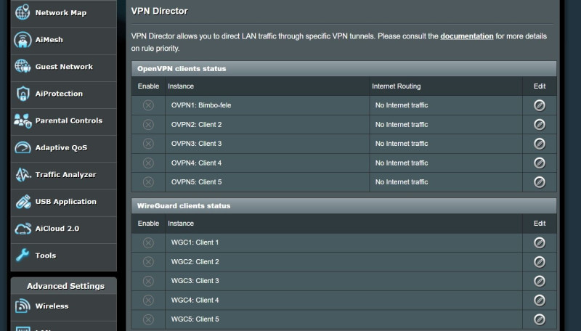
Task: Toggle WGC4 Client 4 enable status
Action: coord(148,300)
